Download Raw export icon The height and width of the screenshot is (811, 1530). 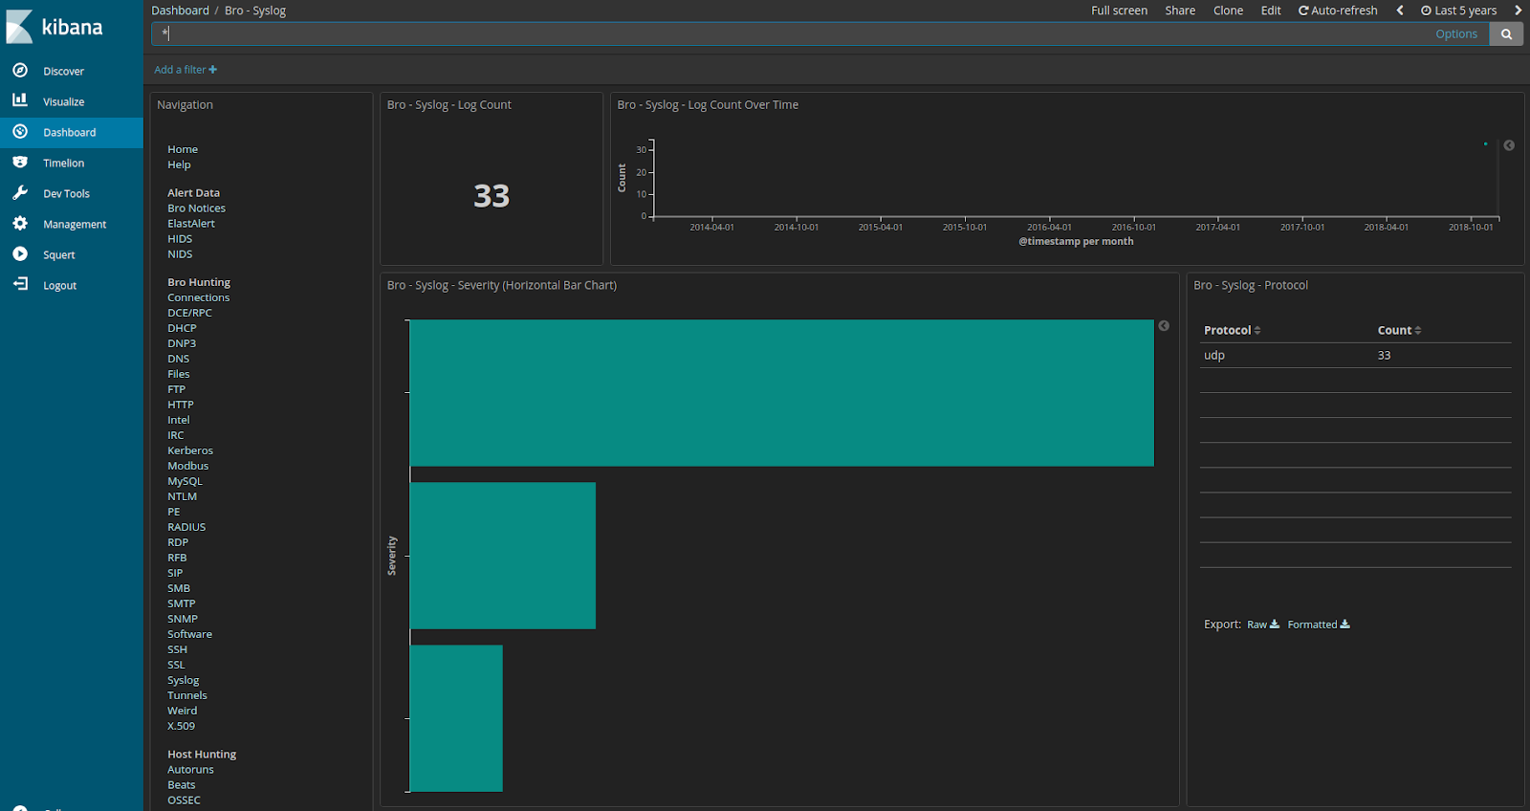[x=1275, y=624]
